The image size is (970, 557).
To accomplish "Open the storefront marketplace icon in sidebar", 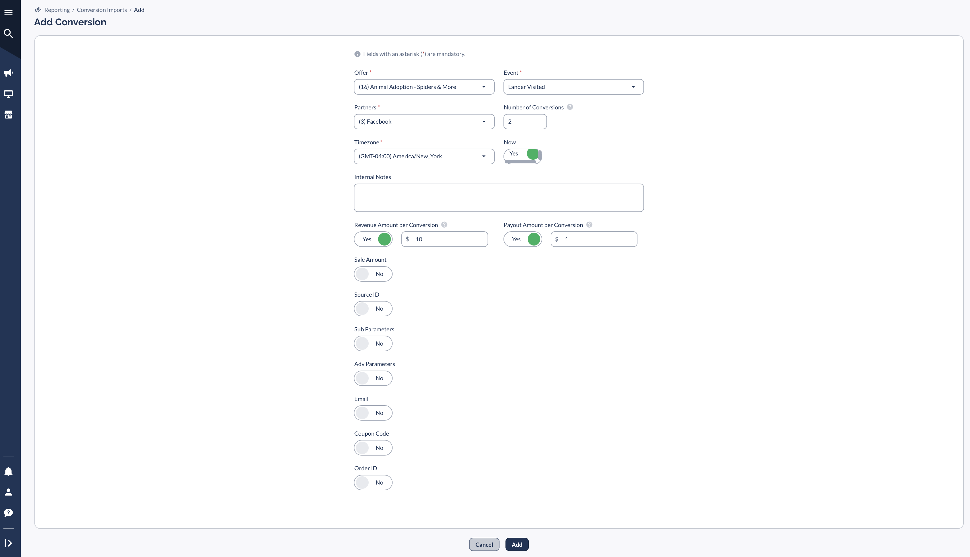I will [x=9, y=115].
